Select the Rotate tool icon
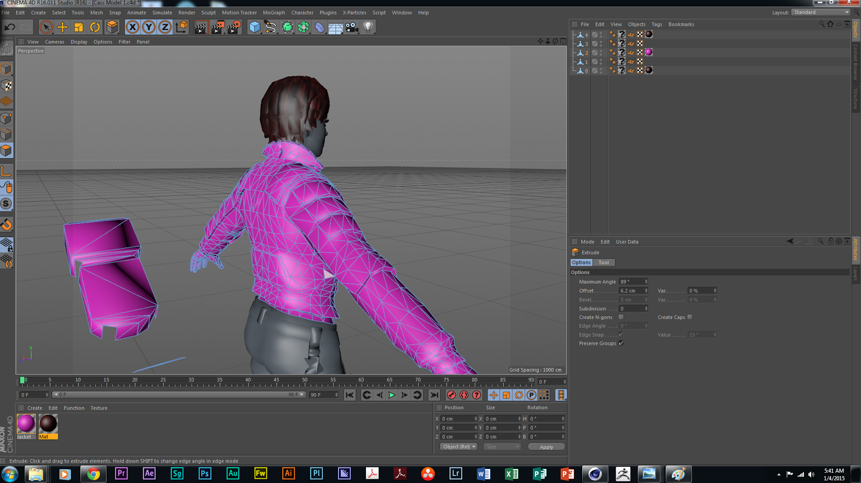The height and width of the screenshot is (483, 861). click(95, 27)
